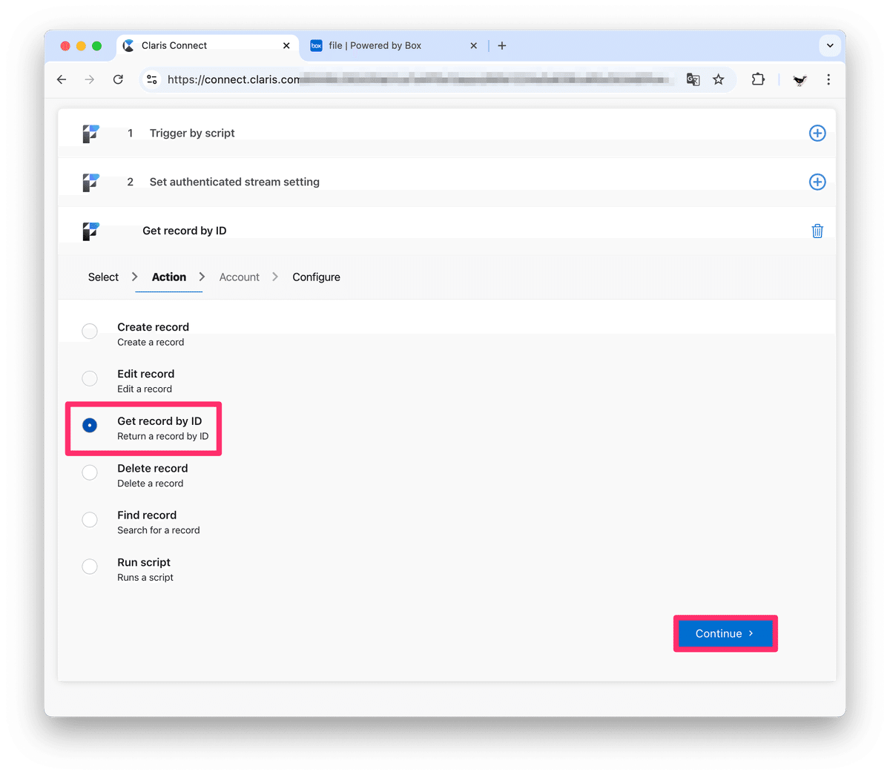Go back to the Select breadcrumb step
This screenshot has height=775, width=890.
[x=103, y=277]
